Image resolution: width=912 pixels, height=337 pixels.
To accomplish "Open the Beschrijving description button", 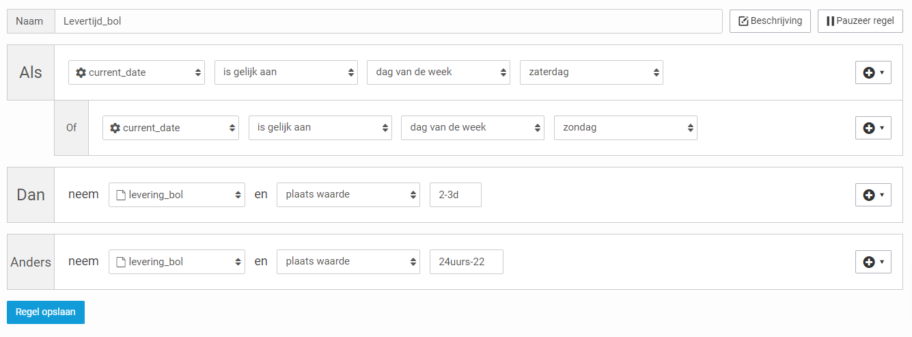I will [771, 21].
